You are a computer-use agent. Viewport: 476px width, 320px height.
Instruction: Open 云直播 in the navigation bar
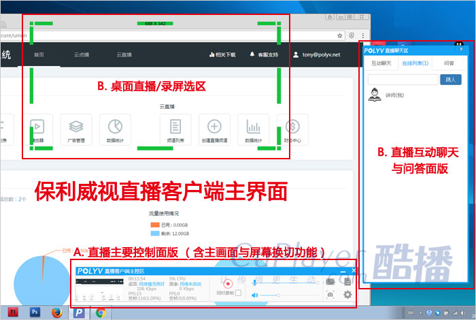124,54
